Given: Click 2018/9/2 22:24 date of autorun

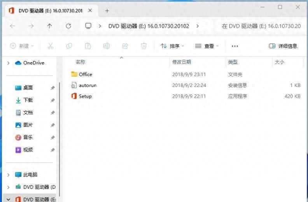Looking at the screenshot, I should point(189,85).
